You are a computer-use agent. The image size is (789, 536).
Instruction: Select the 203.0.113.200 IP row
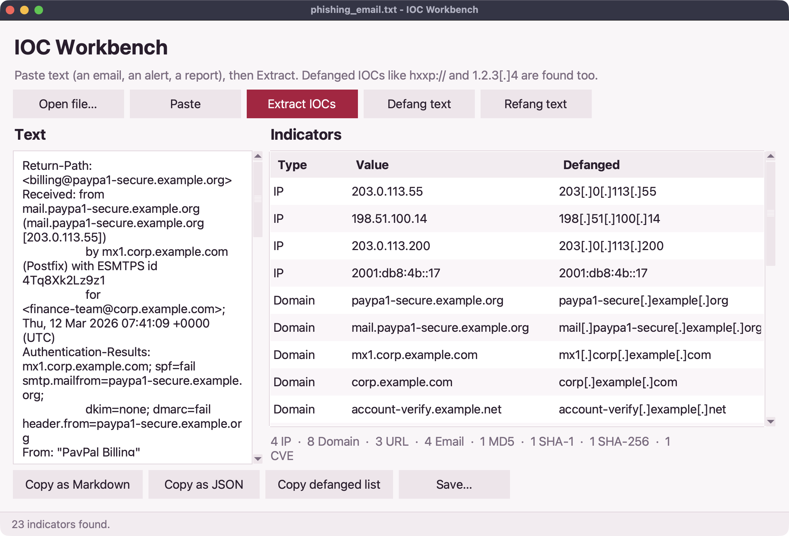point(517,246)
